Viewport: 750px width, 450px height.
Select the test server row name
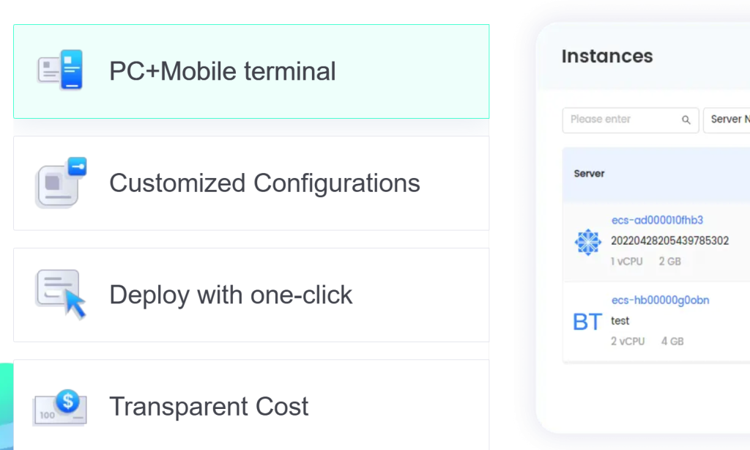(620, 321)
